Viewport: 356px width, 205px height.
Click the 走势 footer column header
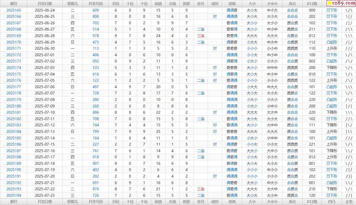click(x=349, y=202)
